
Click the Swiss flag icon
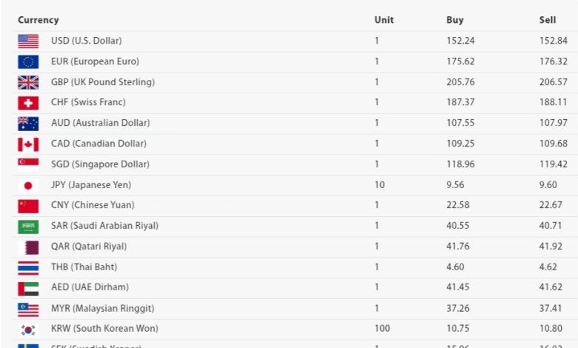[x=28, y=103]
